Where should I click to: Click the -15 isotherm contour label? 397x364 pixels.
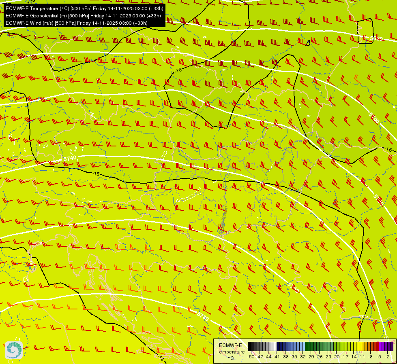coord(96,174)
